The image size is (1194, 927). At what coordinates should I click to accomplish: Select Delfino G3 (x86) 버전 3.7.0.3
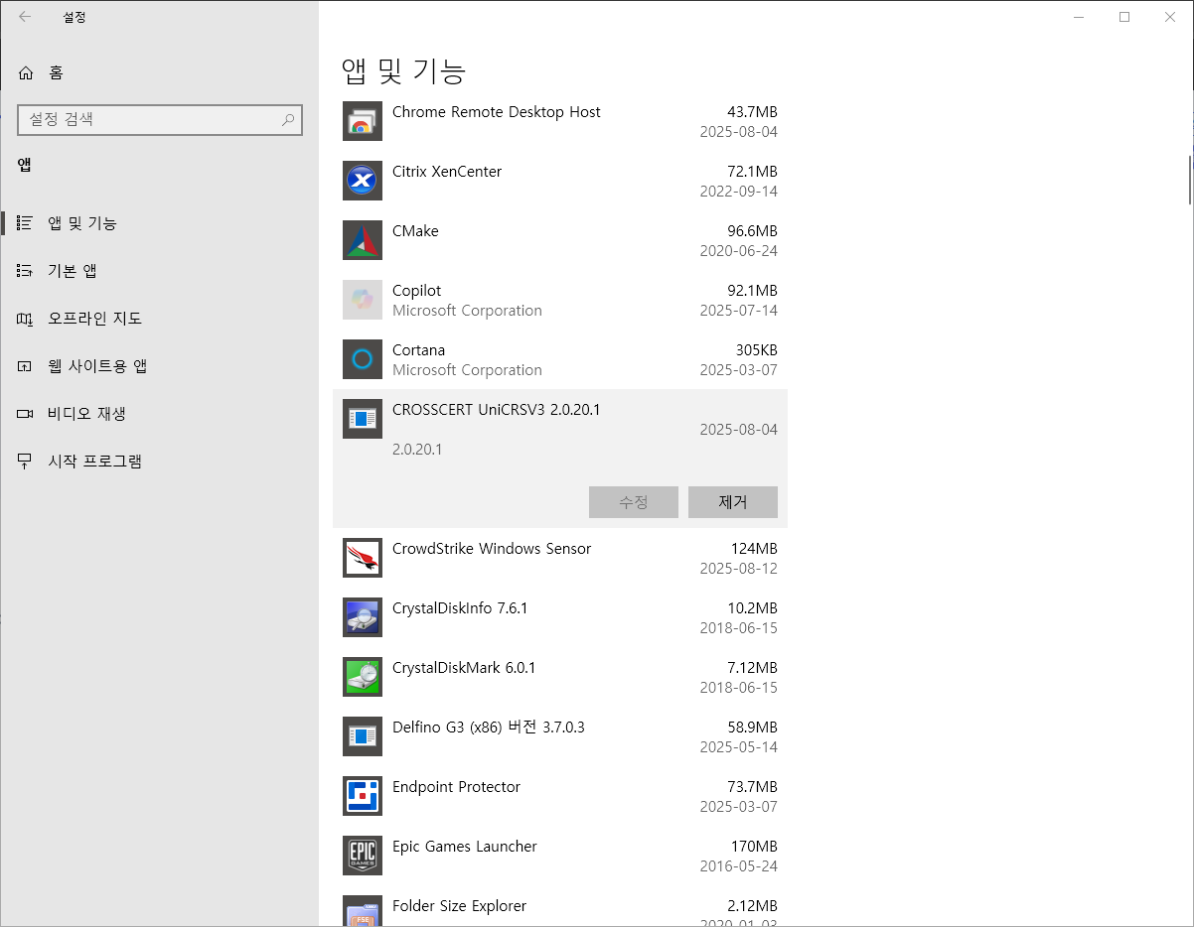pos(489,728)
